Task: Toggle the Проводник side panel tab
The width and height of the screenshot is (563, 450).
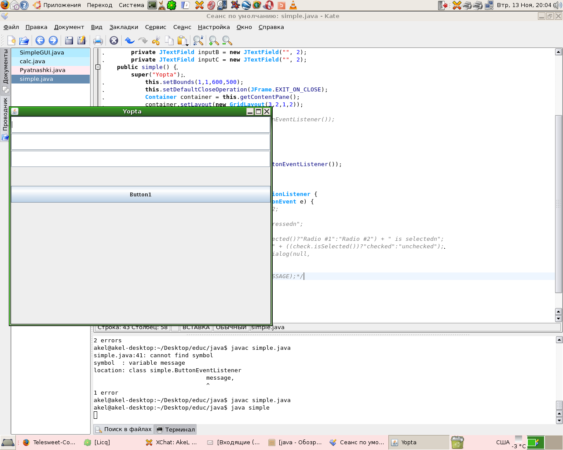Action: (5, 115)
